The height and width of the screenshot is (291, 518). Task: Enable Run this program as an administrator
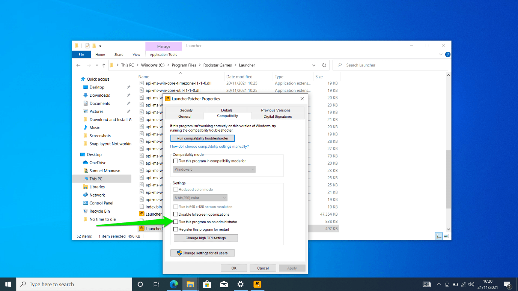pos(176,222)
